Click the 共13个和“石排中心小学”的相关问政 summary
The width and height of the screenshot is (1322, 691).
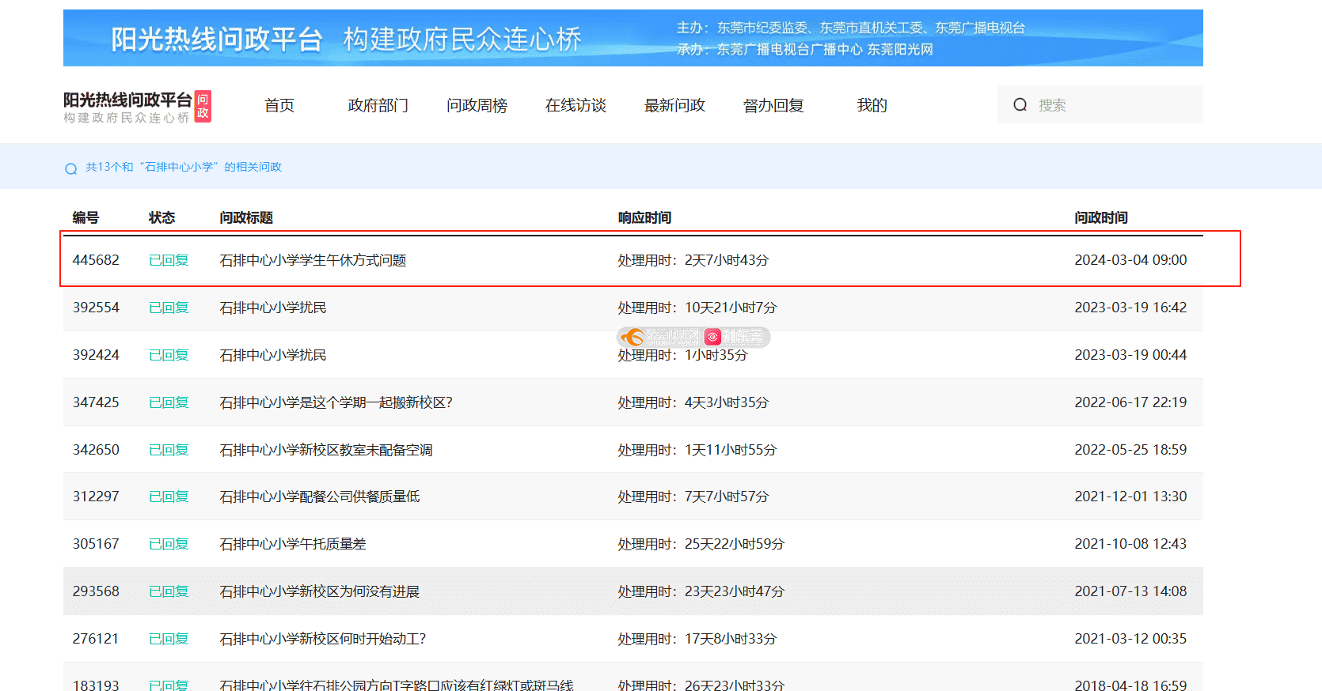click(x=184, y=167)
